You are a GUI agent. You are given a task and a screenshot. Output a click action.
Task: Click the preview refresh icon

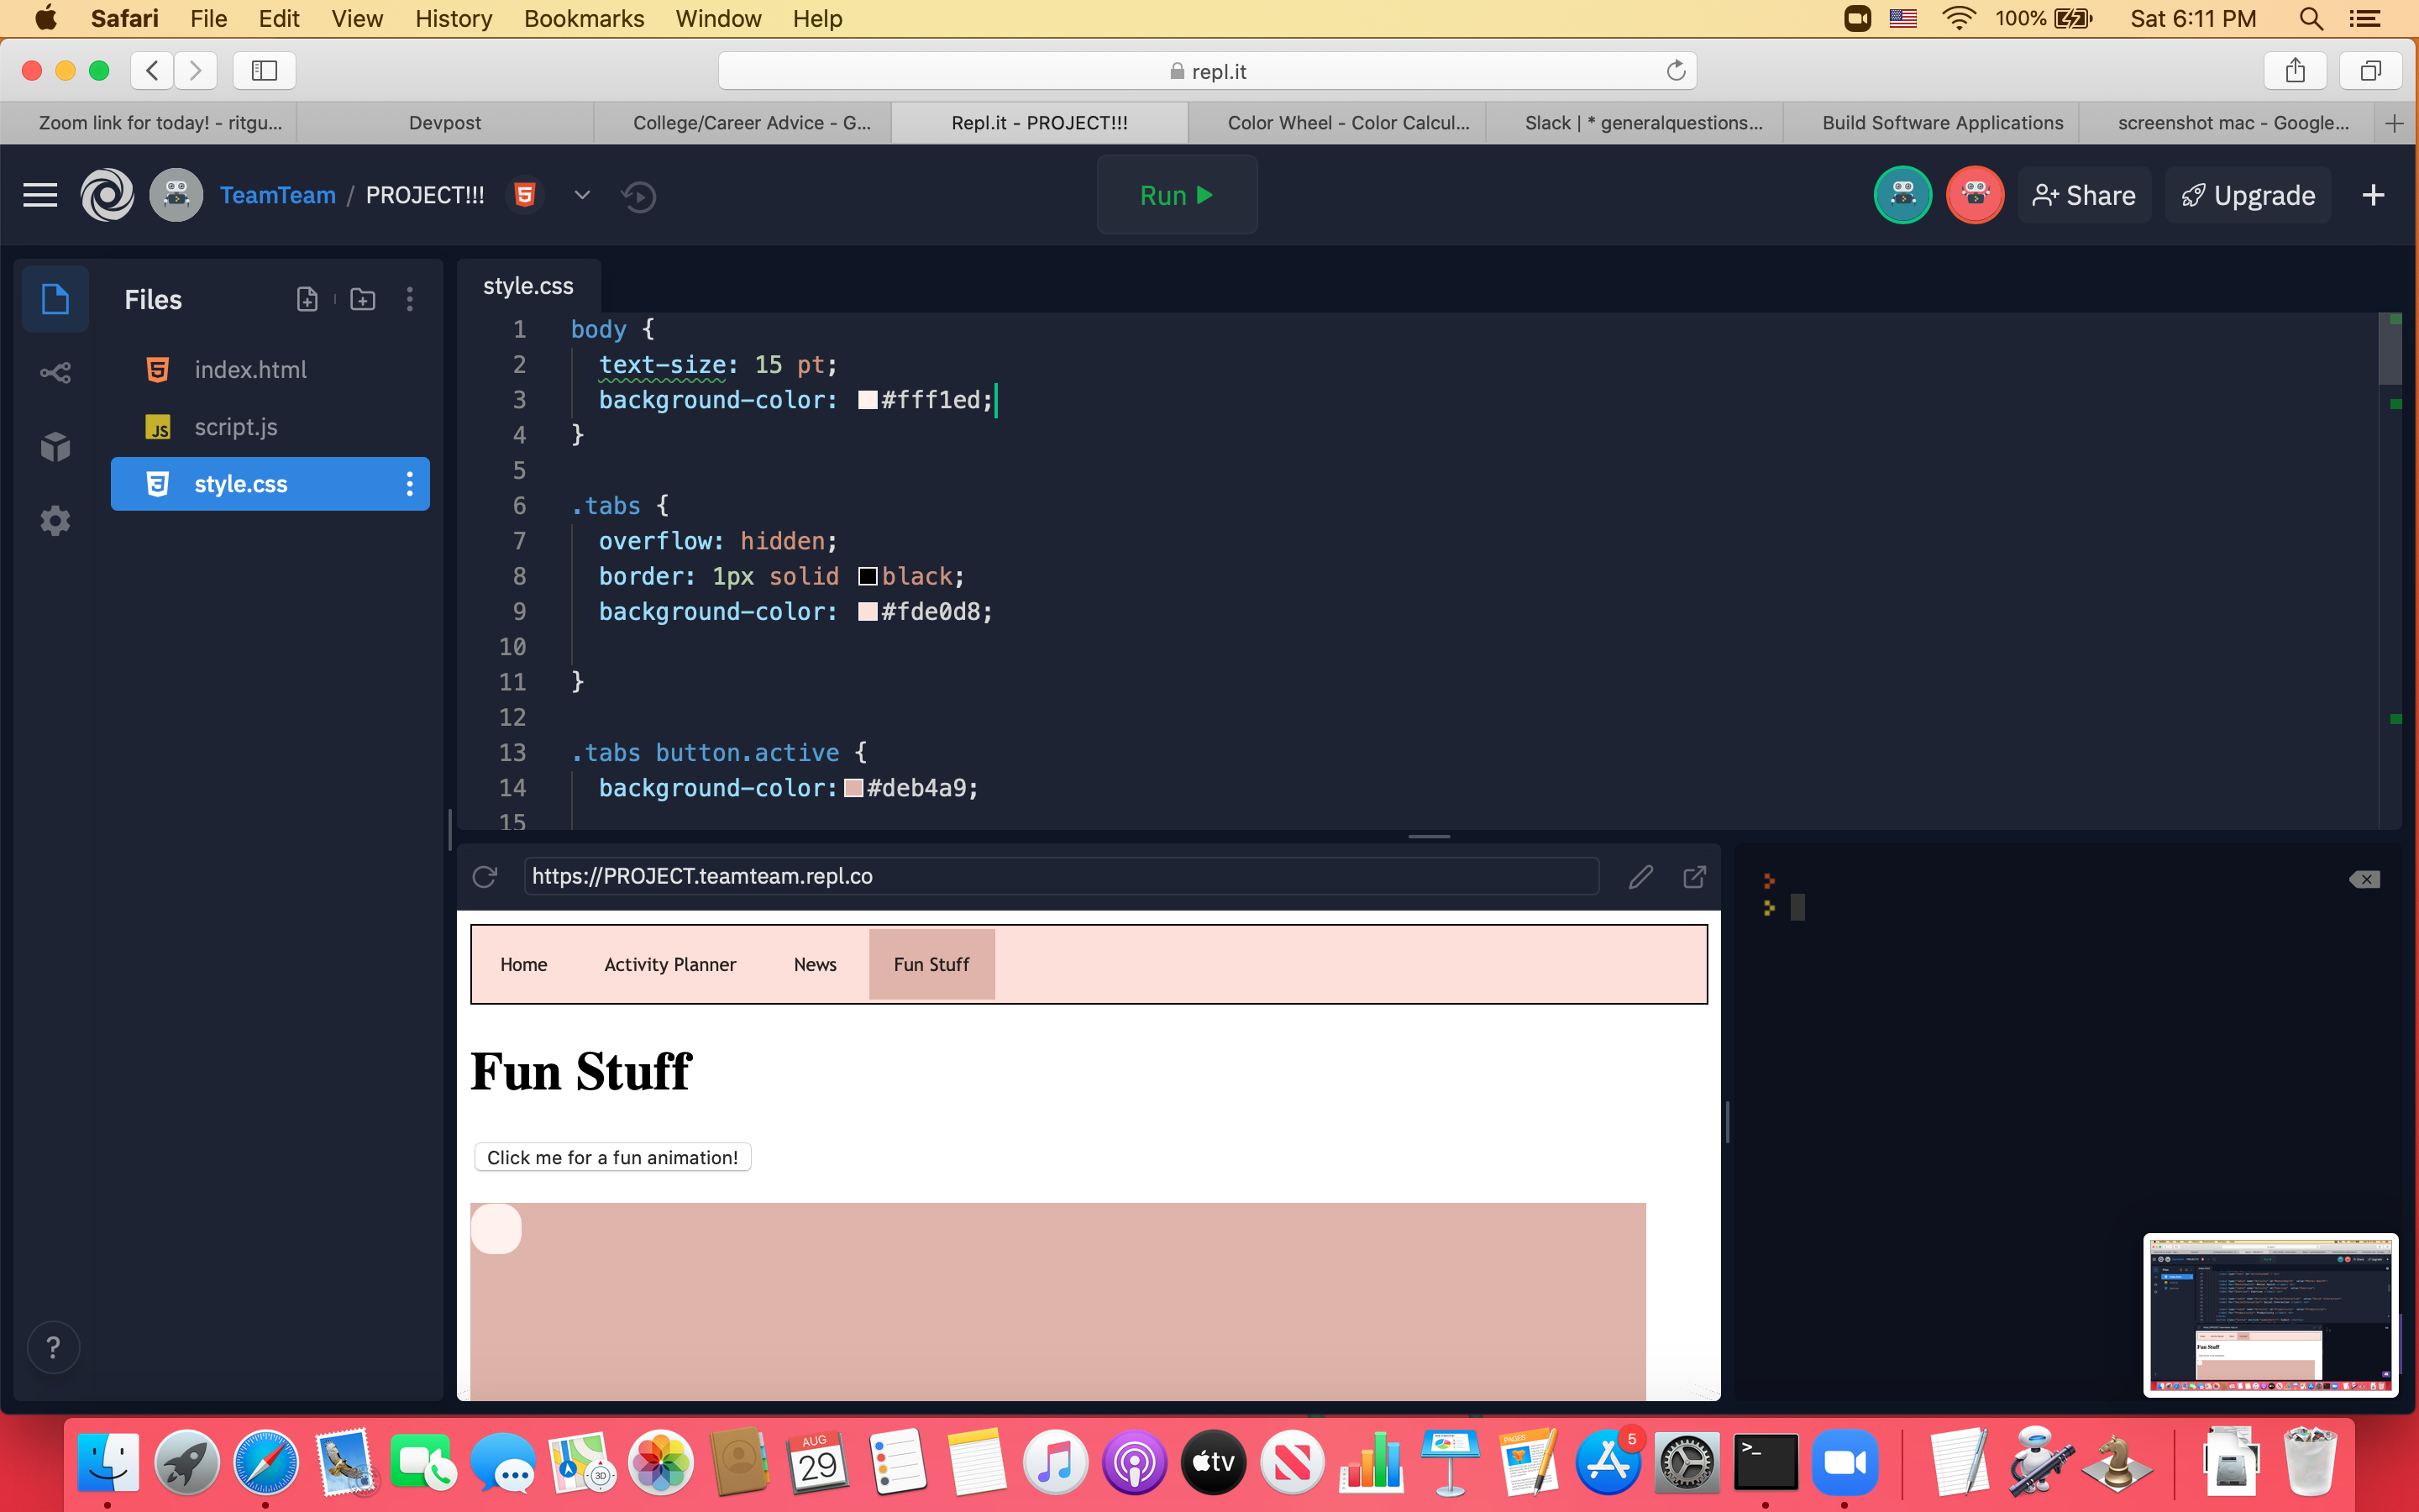[x=485, y=877]
